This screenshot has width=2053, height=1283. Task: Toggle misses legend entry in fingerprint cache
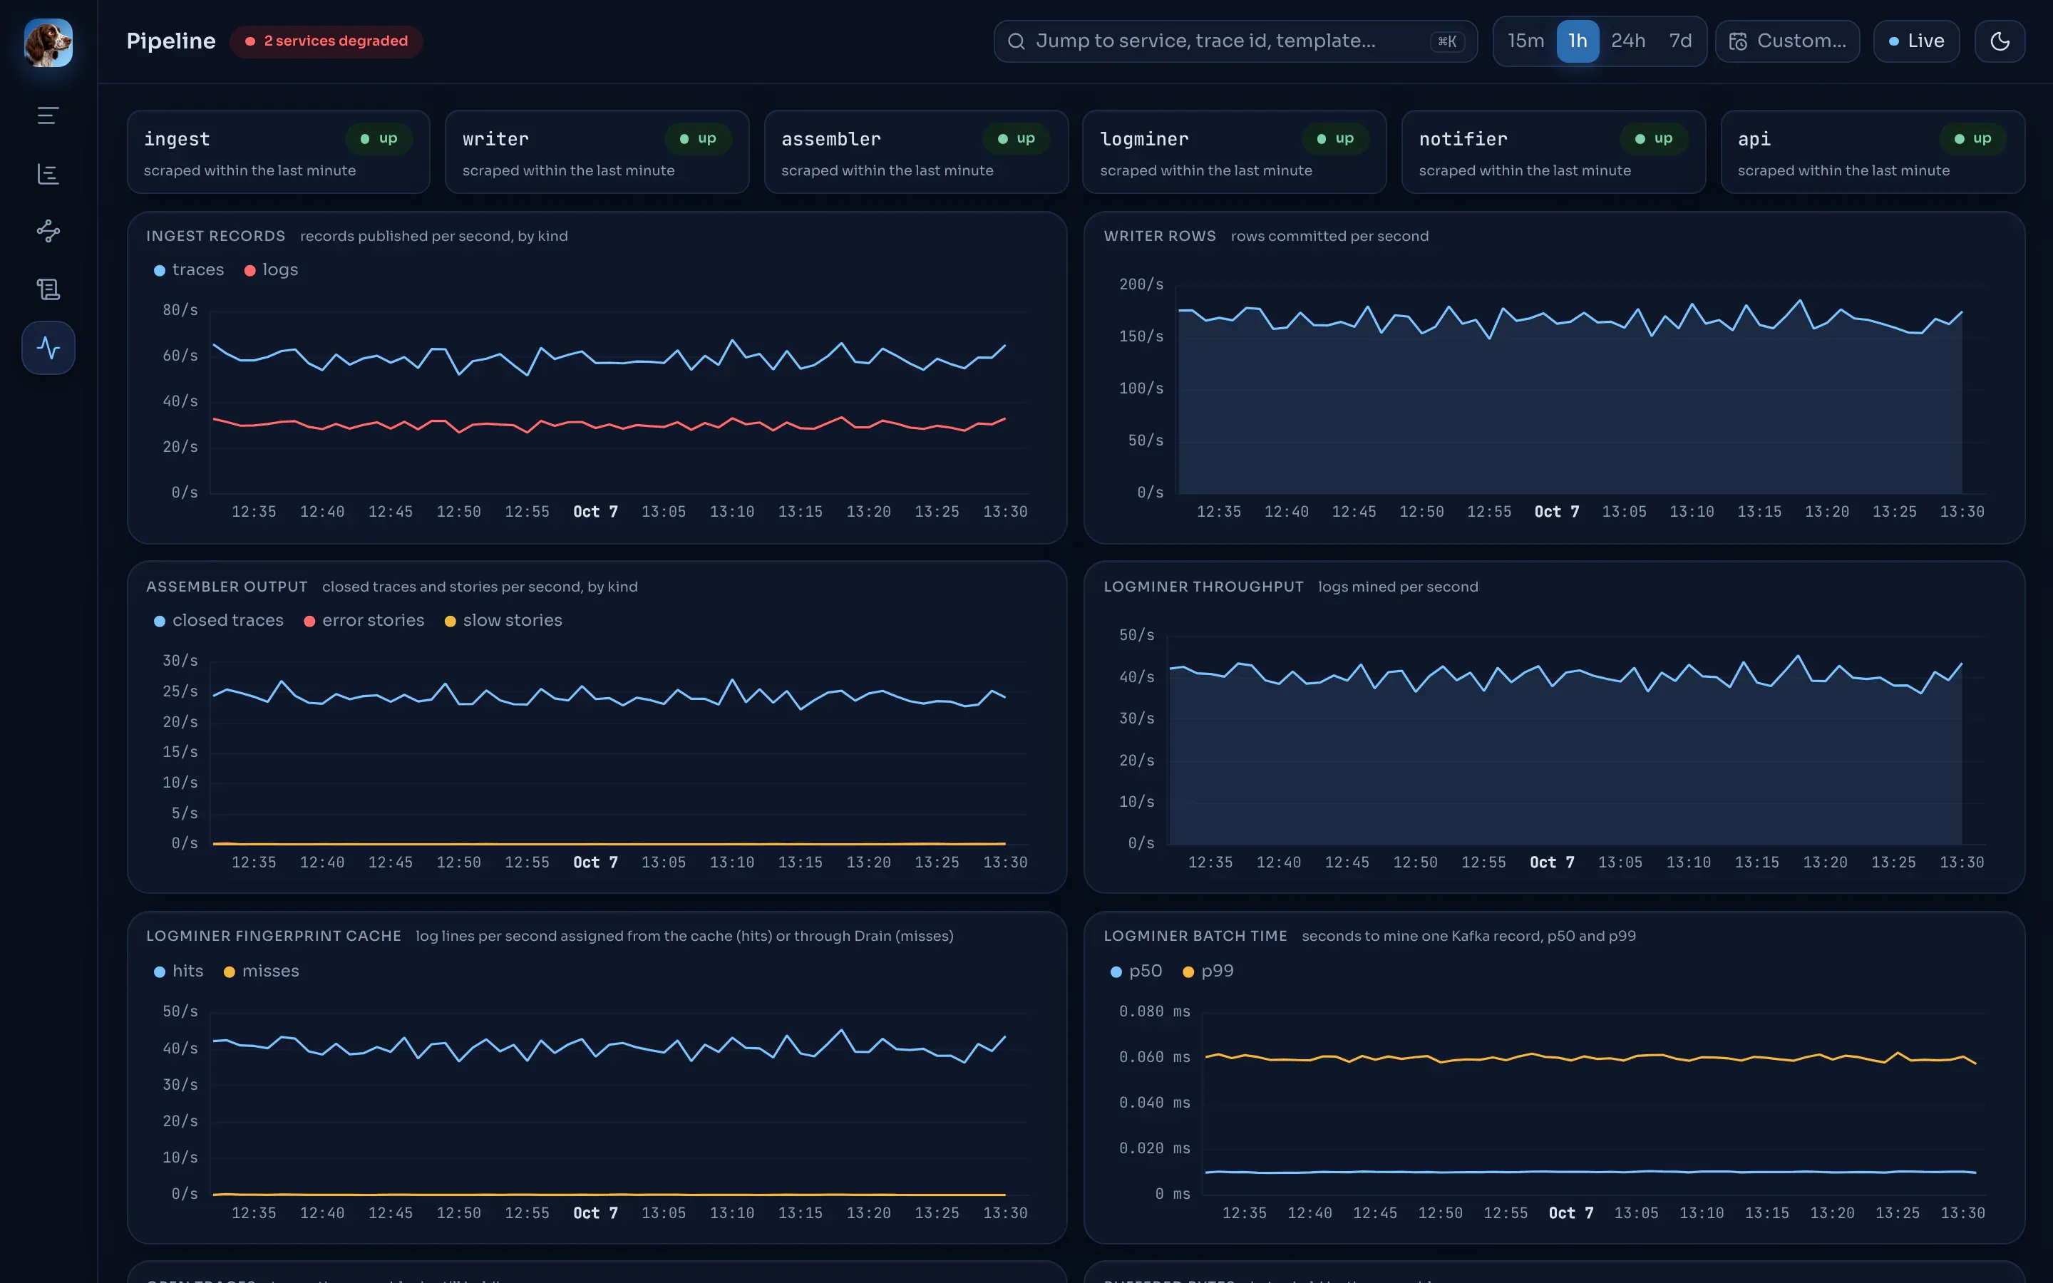pyautogui.click(x=260, y=971)
